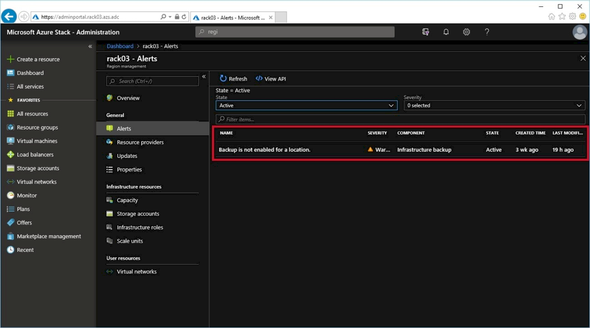Click the browser address bar
The image size is (590, 328).
(95, 17)
